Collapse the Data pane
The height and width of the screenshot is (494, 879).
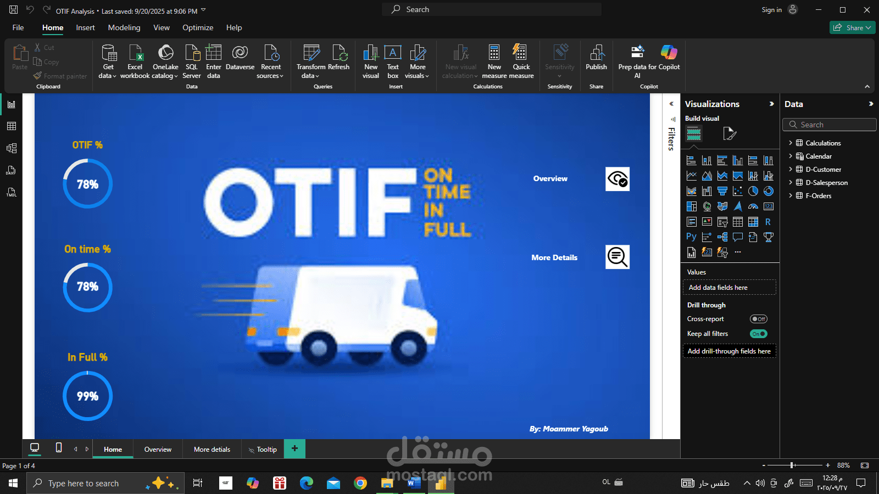click(x=871, y=104)
